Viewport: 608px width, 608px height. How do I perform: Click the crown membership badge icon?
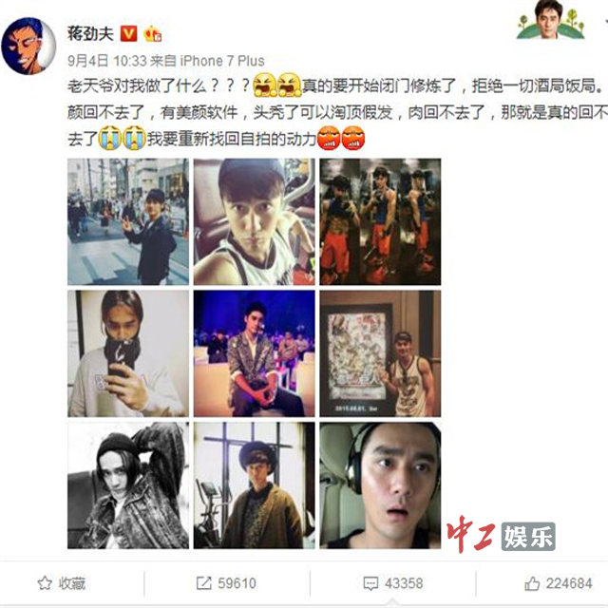(152, 34)
